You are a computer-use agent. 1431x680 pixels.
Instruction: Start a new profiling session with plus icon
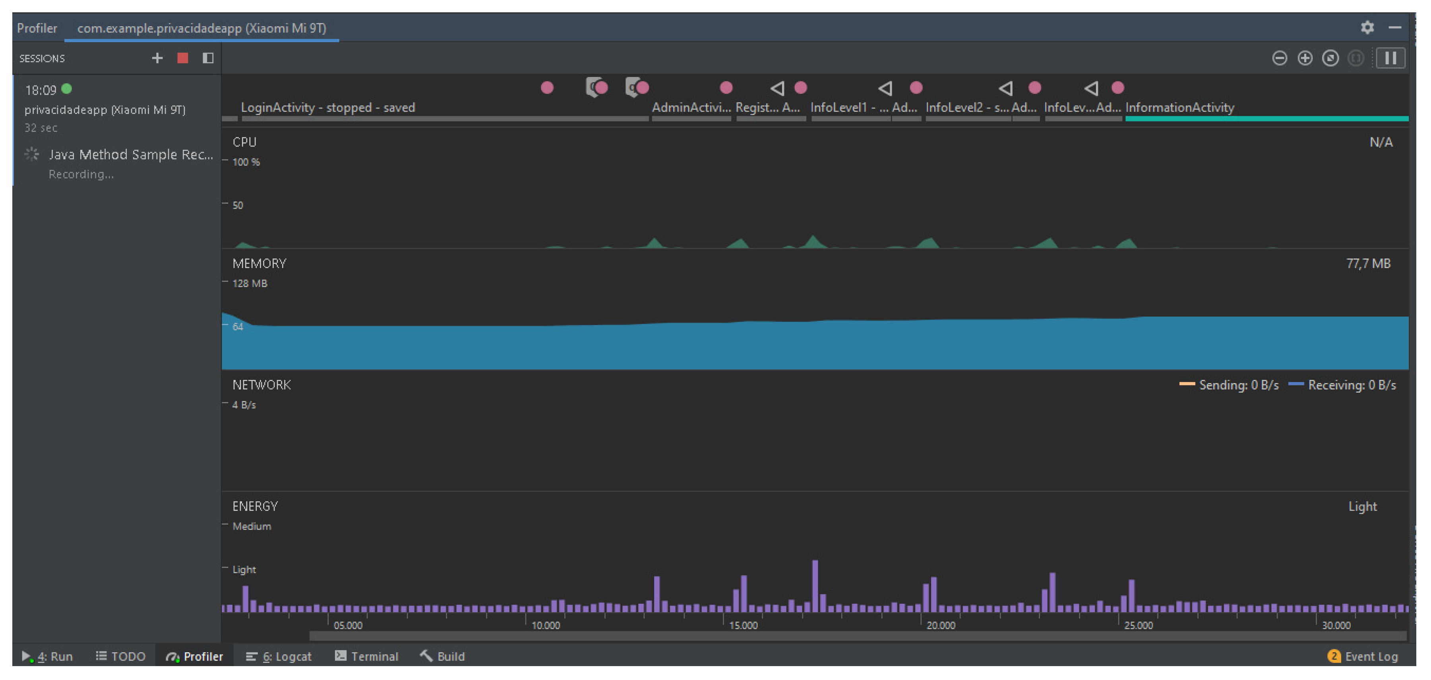click(157, 58)
